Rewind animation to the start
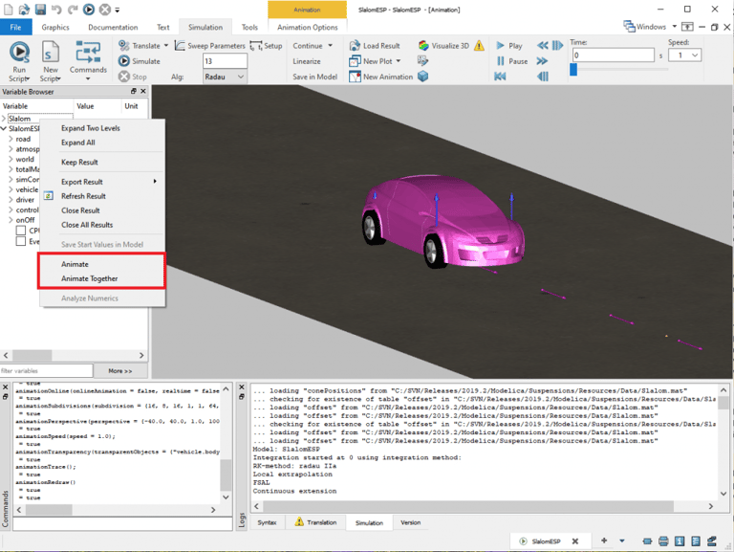The height and width of the screenshot is (552, 734). (x=500, y=77)
